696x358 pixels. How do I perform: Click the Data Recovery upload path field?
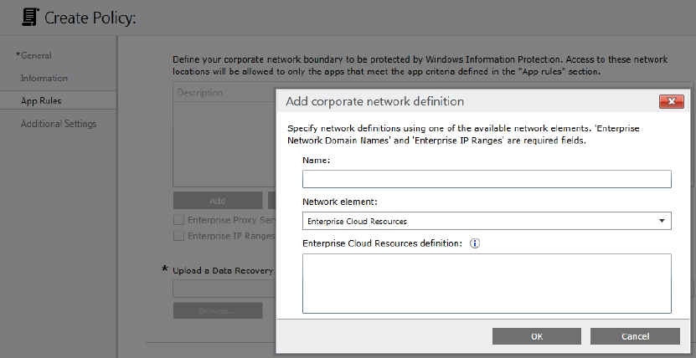click(x=224, y=289)
